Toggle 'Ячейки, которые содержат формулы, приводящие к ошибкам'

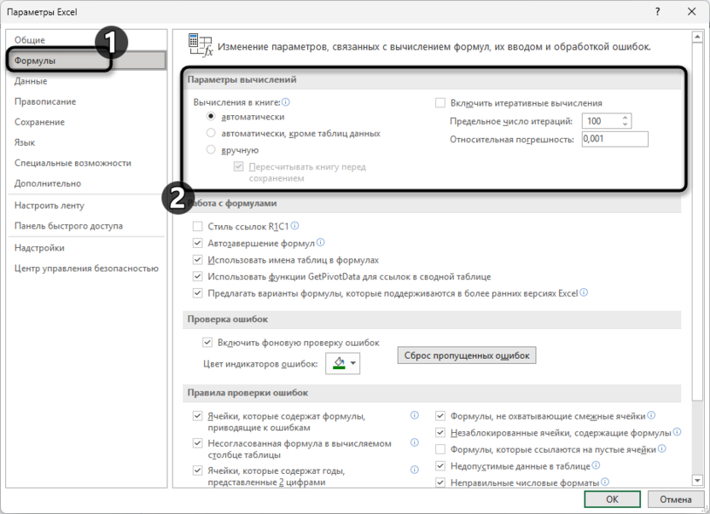(x=197, y=416)
